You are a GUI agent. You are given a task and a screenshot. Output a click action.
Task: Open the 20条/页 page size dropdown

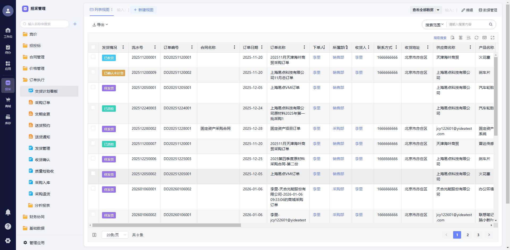115,235
